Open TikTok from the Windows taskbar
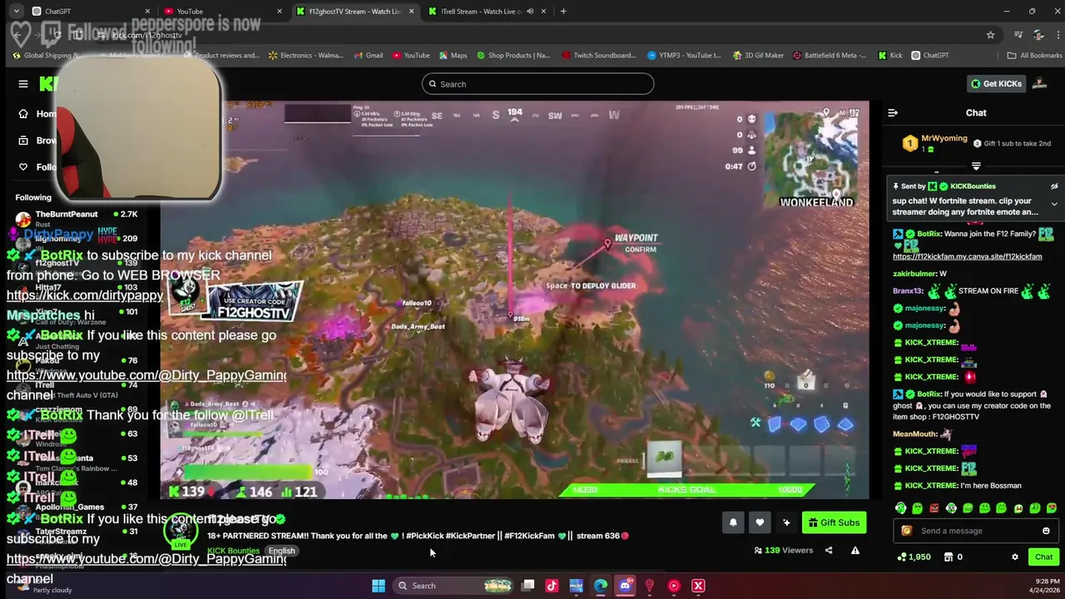Image resolution: width=1065 pixels, height=599 pixels. click(x=552, y=586)
